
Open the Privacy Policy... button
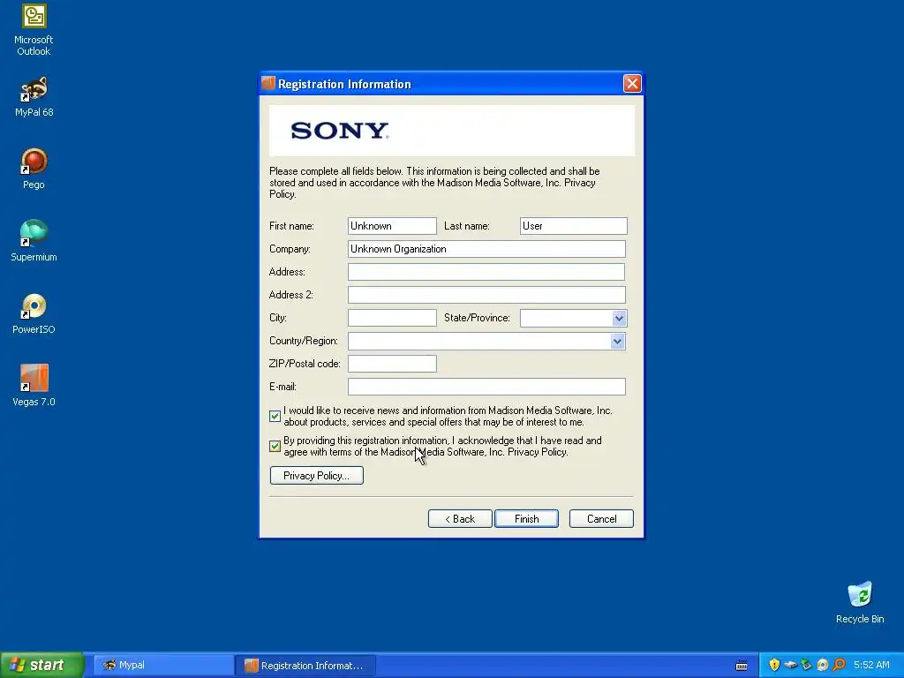[x=317, y=476]
